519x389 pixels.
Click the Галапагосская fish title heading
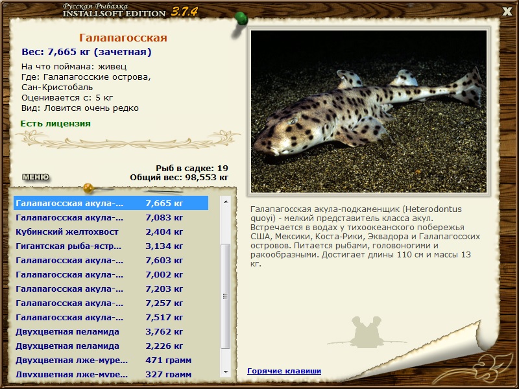coord(123,38)
